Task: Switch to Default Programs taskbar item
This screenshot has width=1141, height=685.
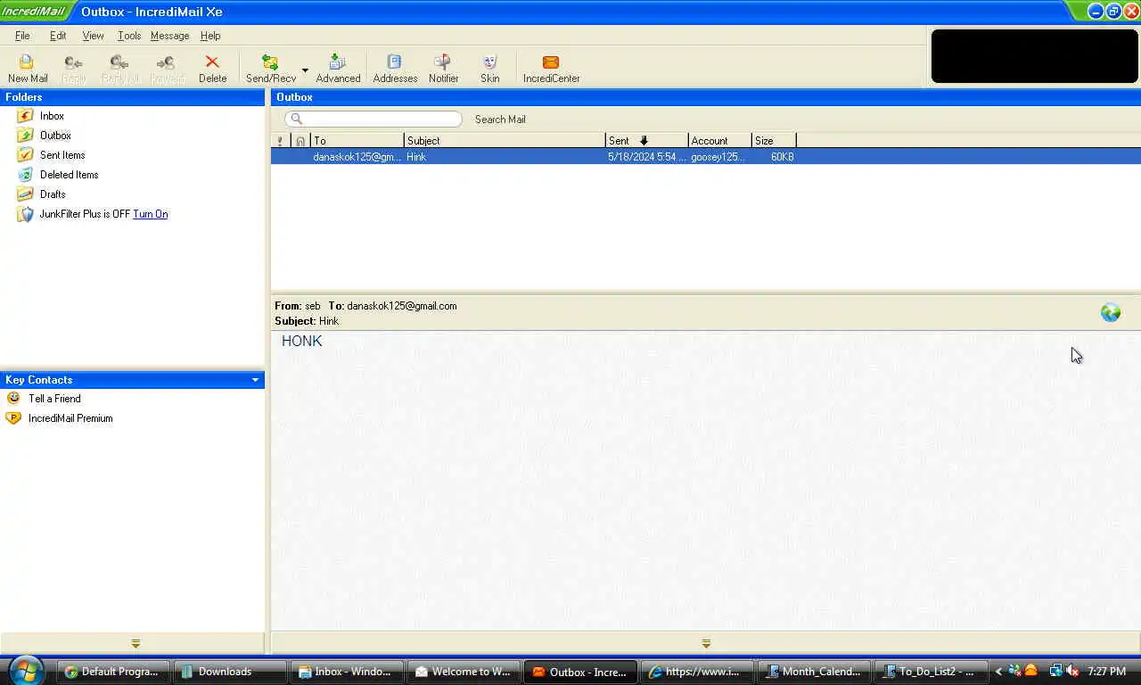Action: coord(113,672)
